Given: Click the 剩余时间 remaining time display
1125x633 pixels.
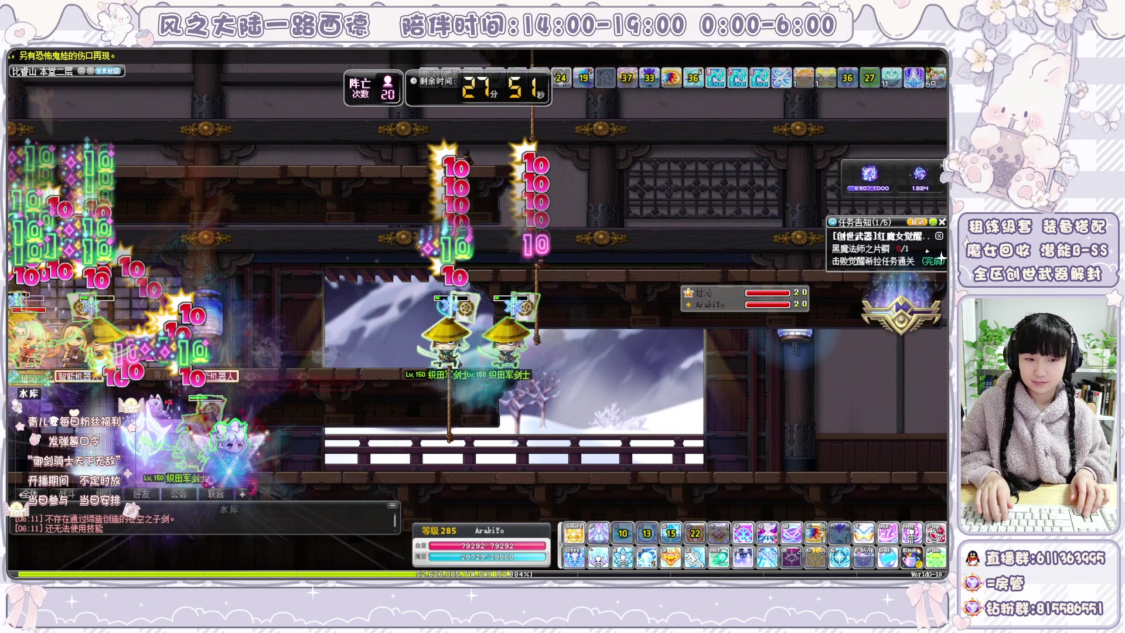Looking at the screenshot, I should pos(478,88).
